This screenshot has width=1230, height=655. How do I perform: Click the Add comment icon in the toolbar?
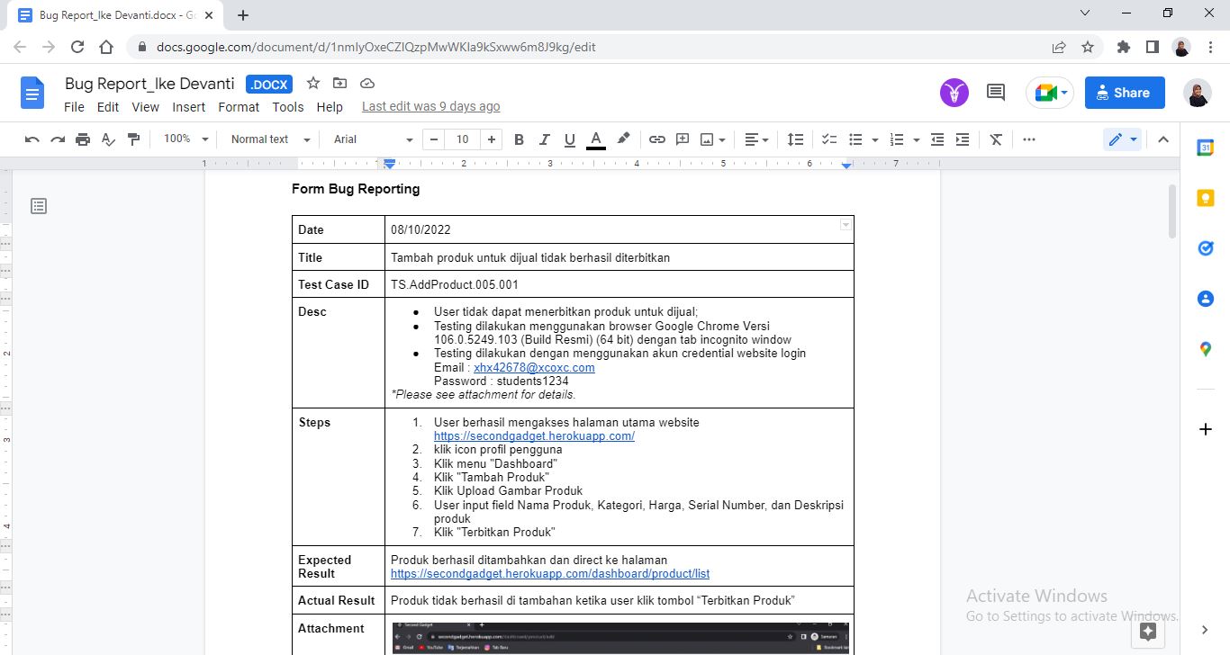pos(683,139)
